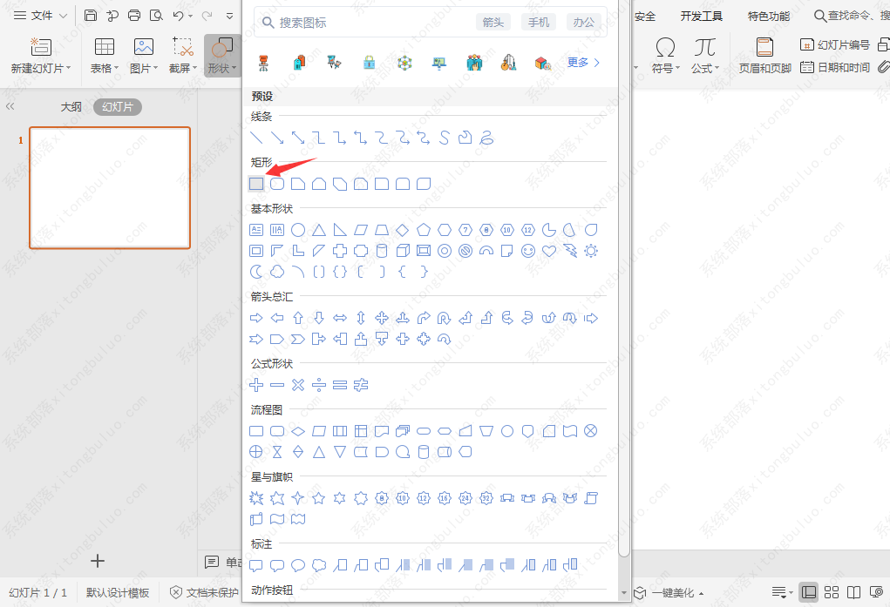Choose the right arrow in 箭头总汇
890x607 pixels.
[x=256, y=318]
